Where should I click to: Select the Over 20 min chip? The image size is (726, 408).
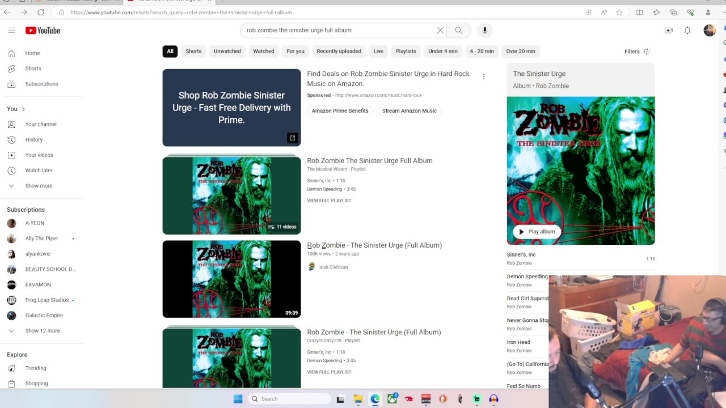pos(521,51)
